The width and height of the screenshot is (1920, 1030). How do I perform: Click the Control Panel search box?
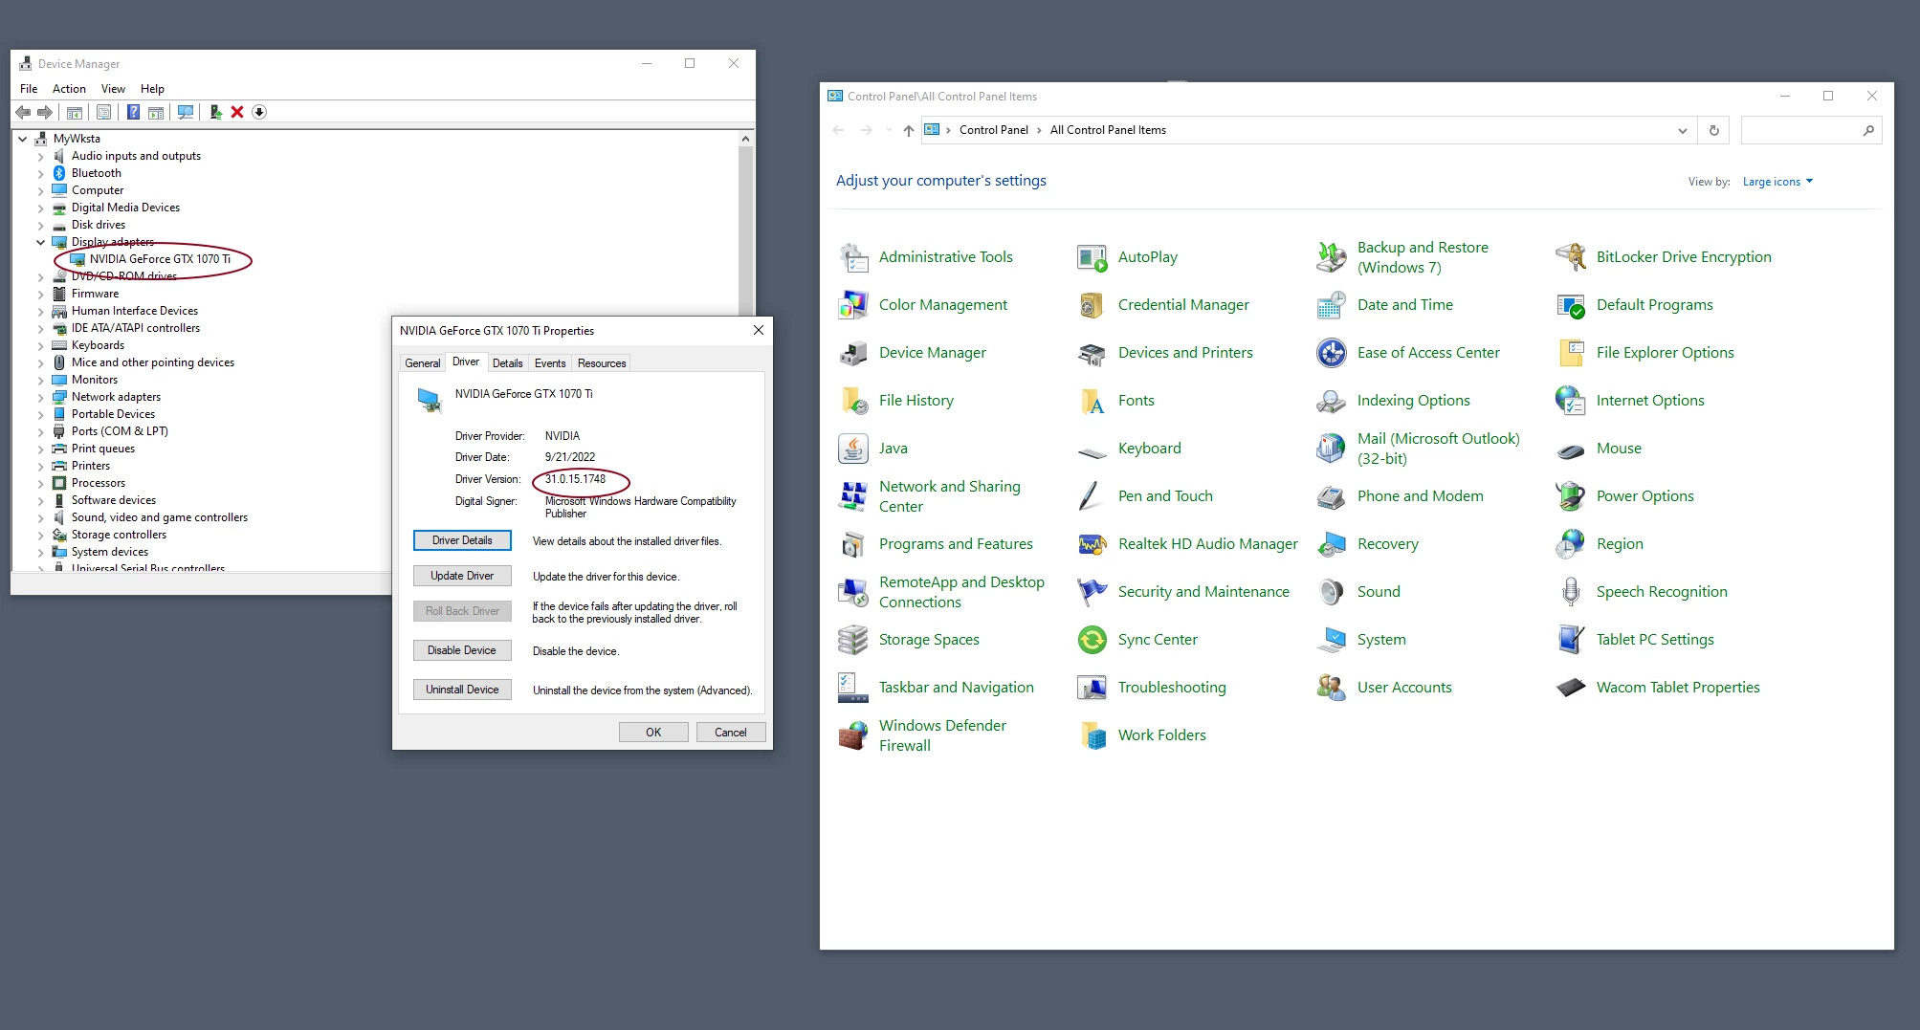tap(1810, 130)
